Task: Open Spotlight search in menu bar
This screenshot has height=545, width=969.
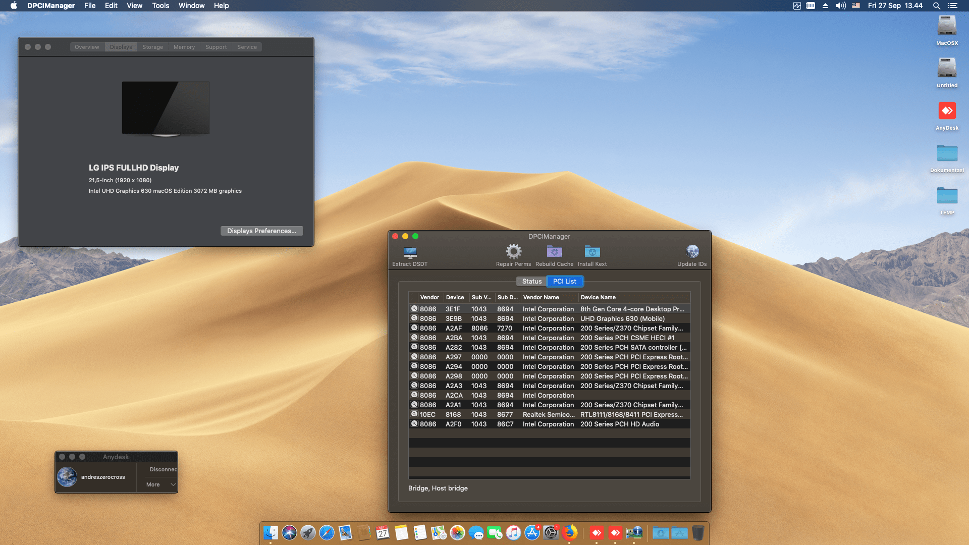Action: 936,6
